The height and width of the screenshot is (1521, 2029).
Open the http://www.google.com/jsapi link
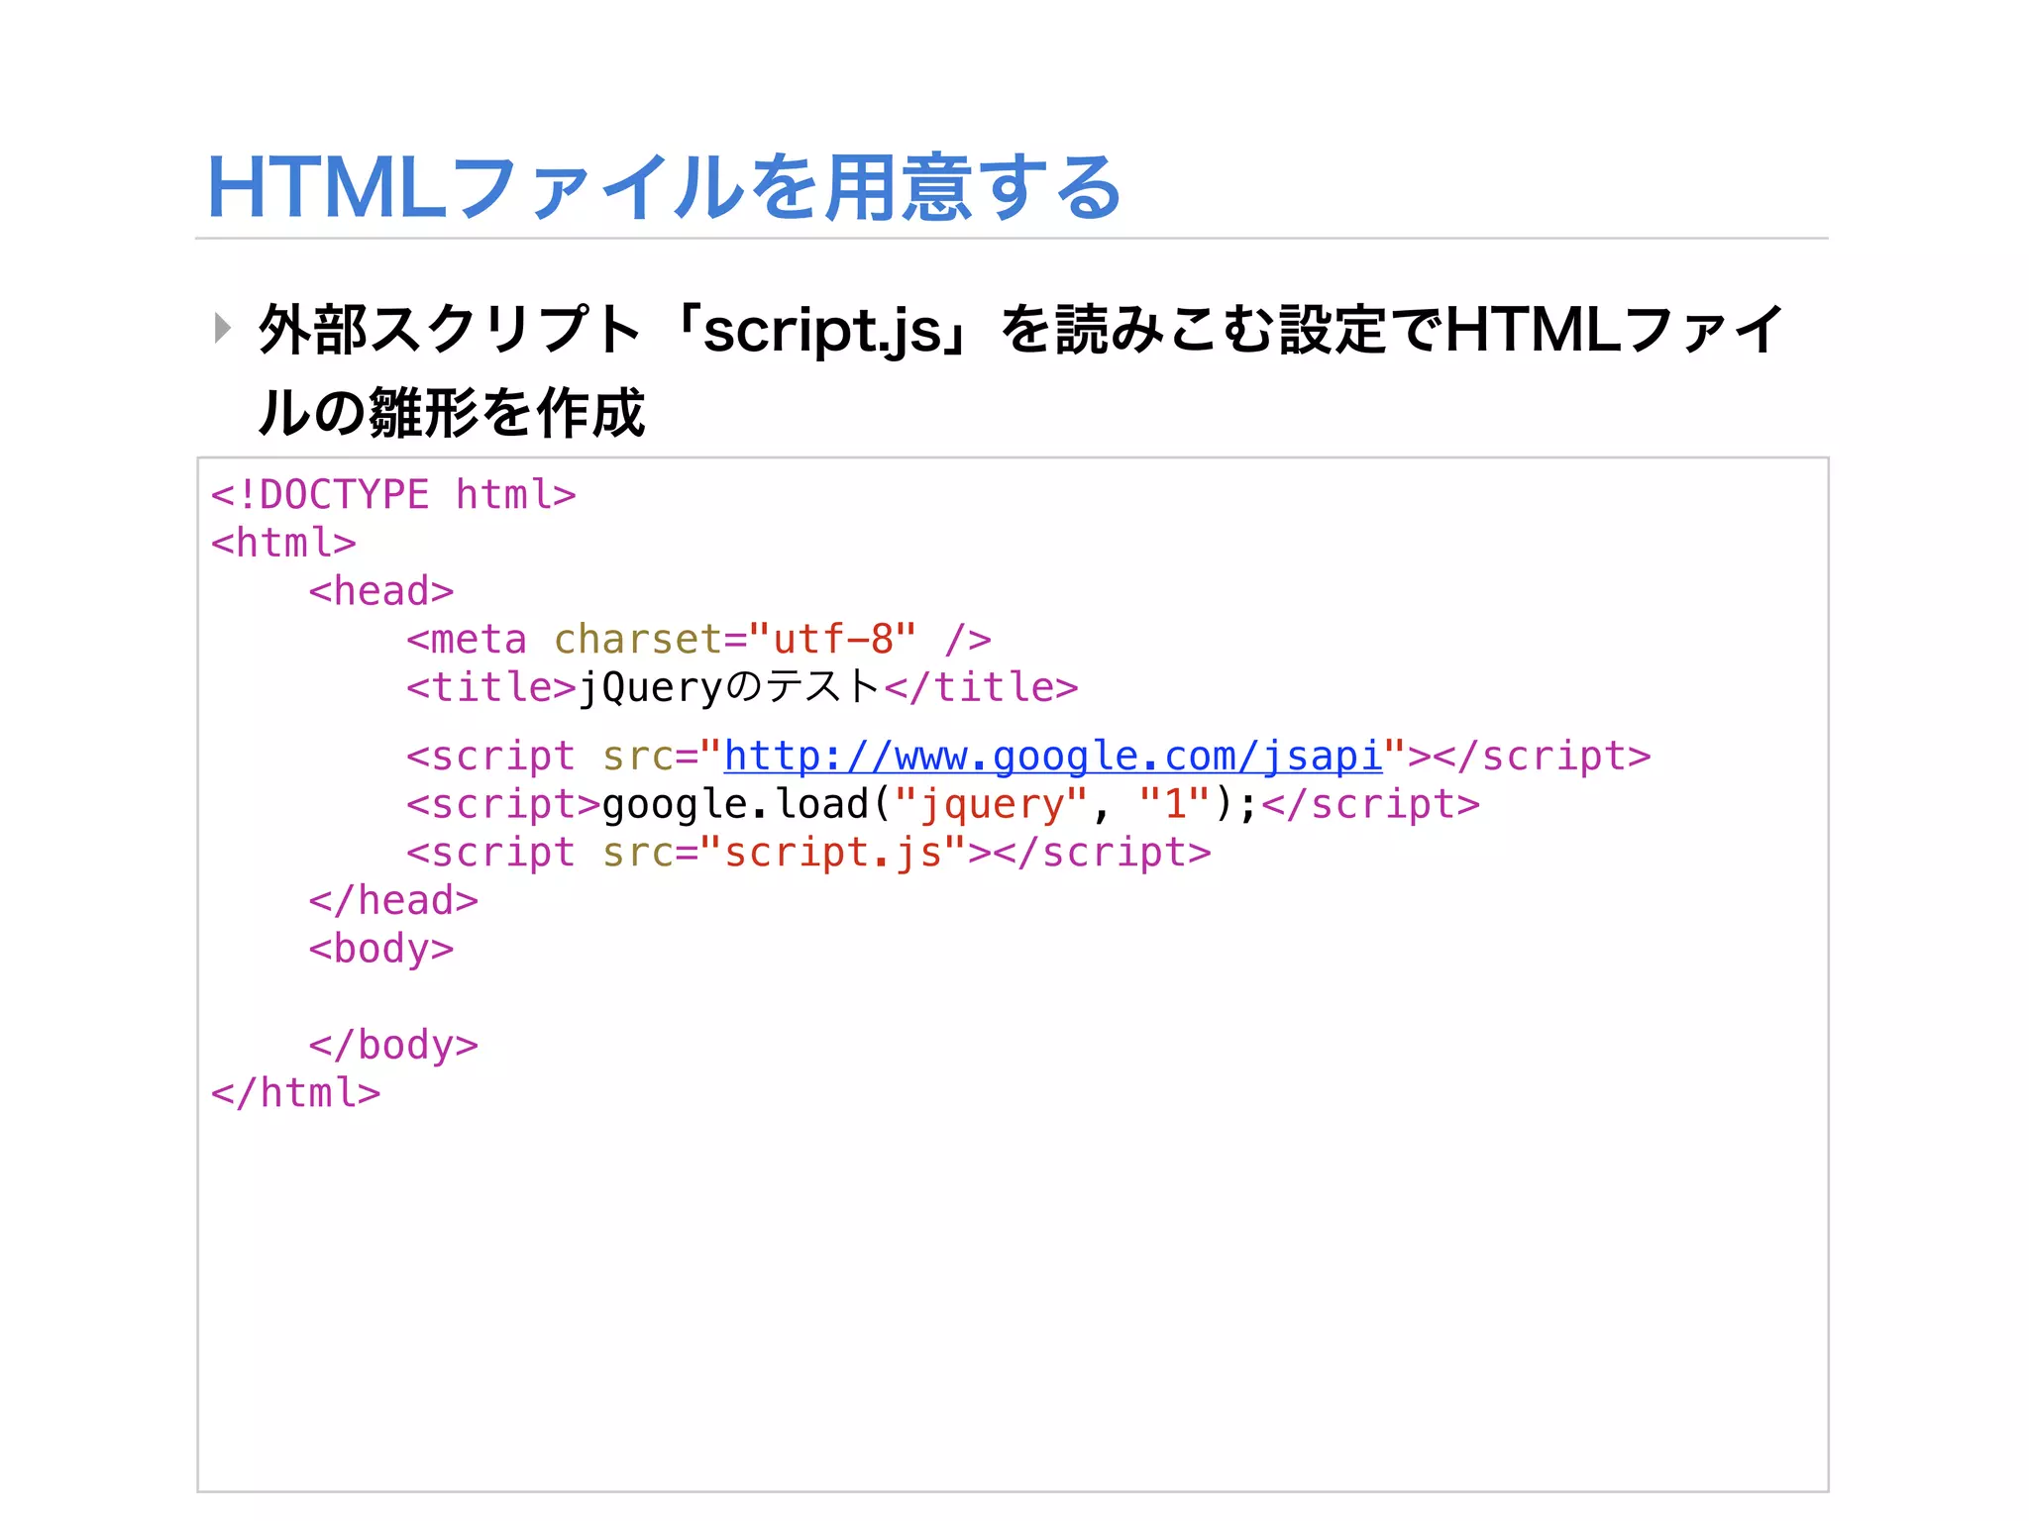[1053, 757]
